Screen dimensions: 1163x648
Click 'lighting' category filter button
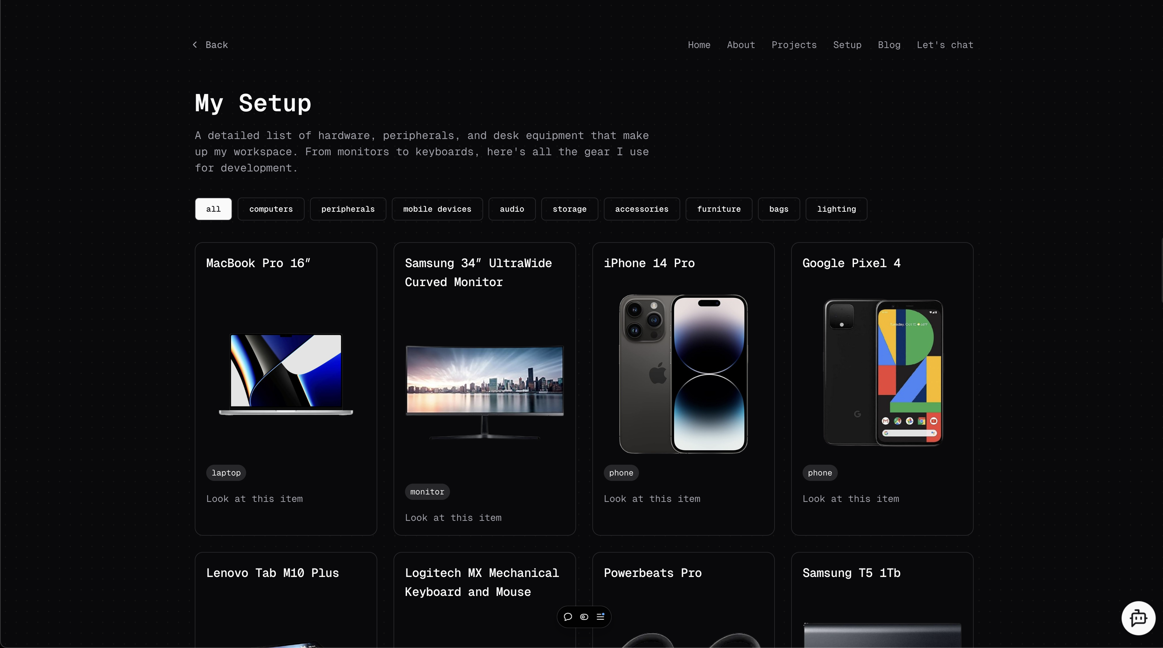[x=837, y=208]
